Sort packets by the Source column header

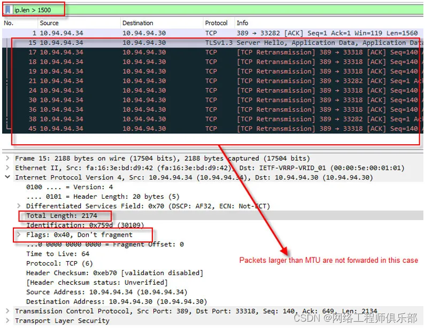(49, 23)
